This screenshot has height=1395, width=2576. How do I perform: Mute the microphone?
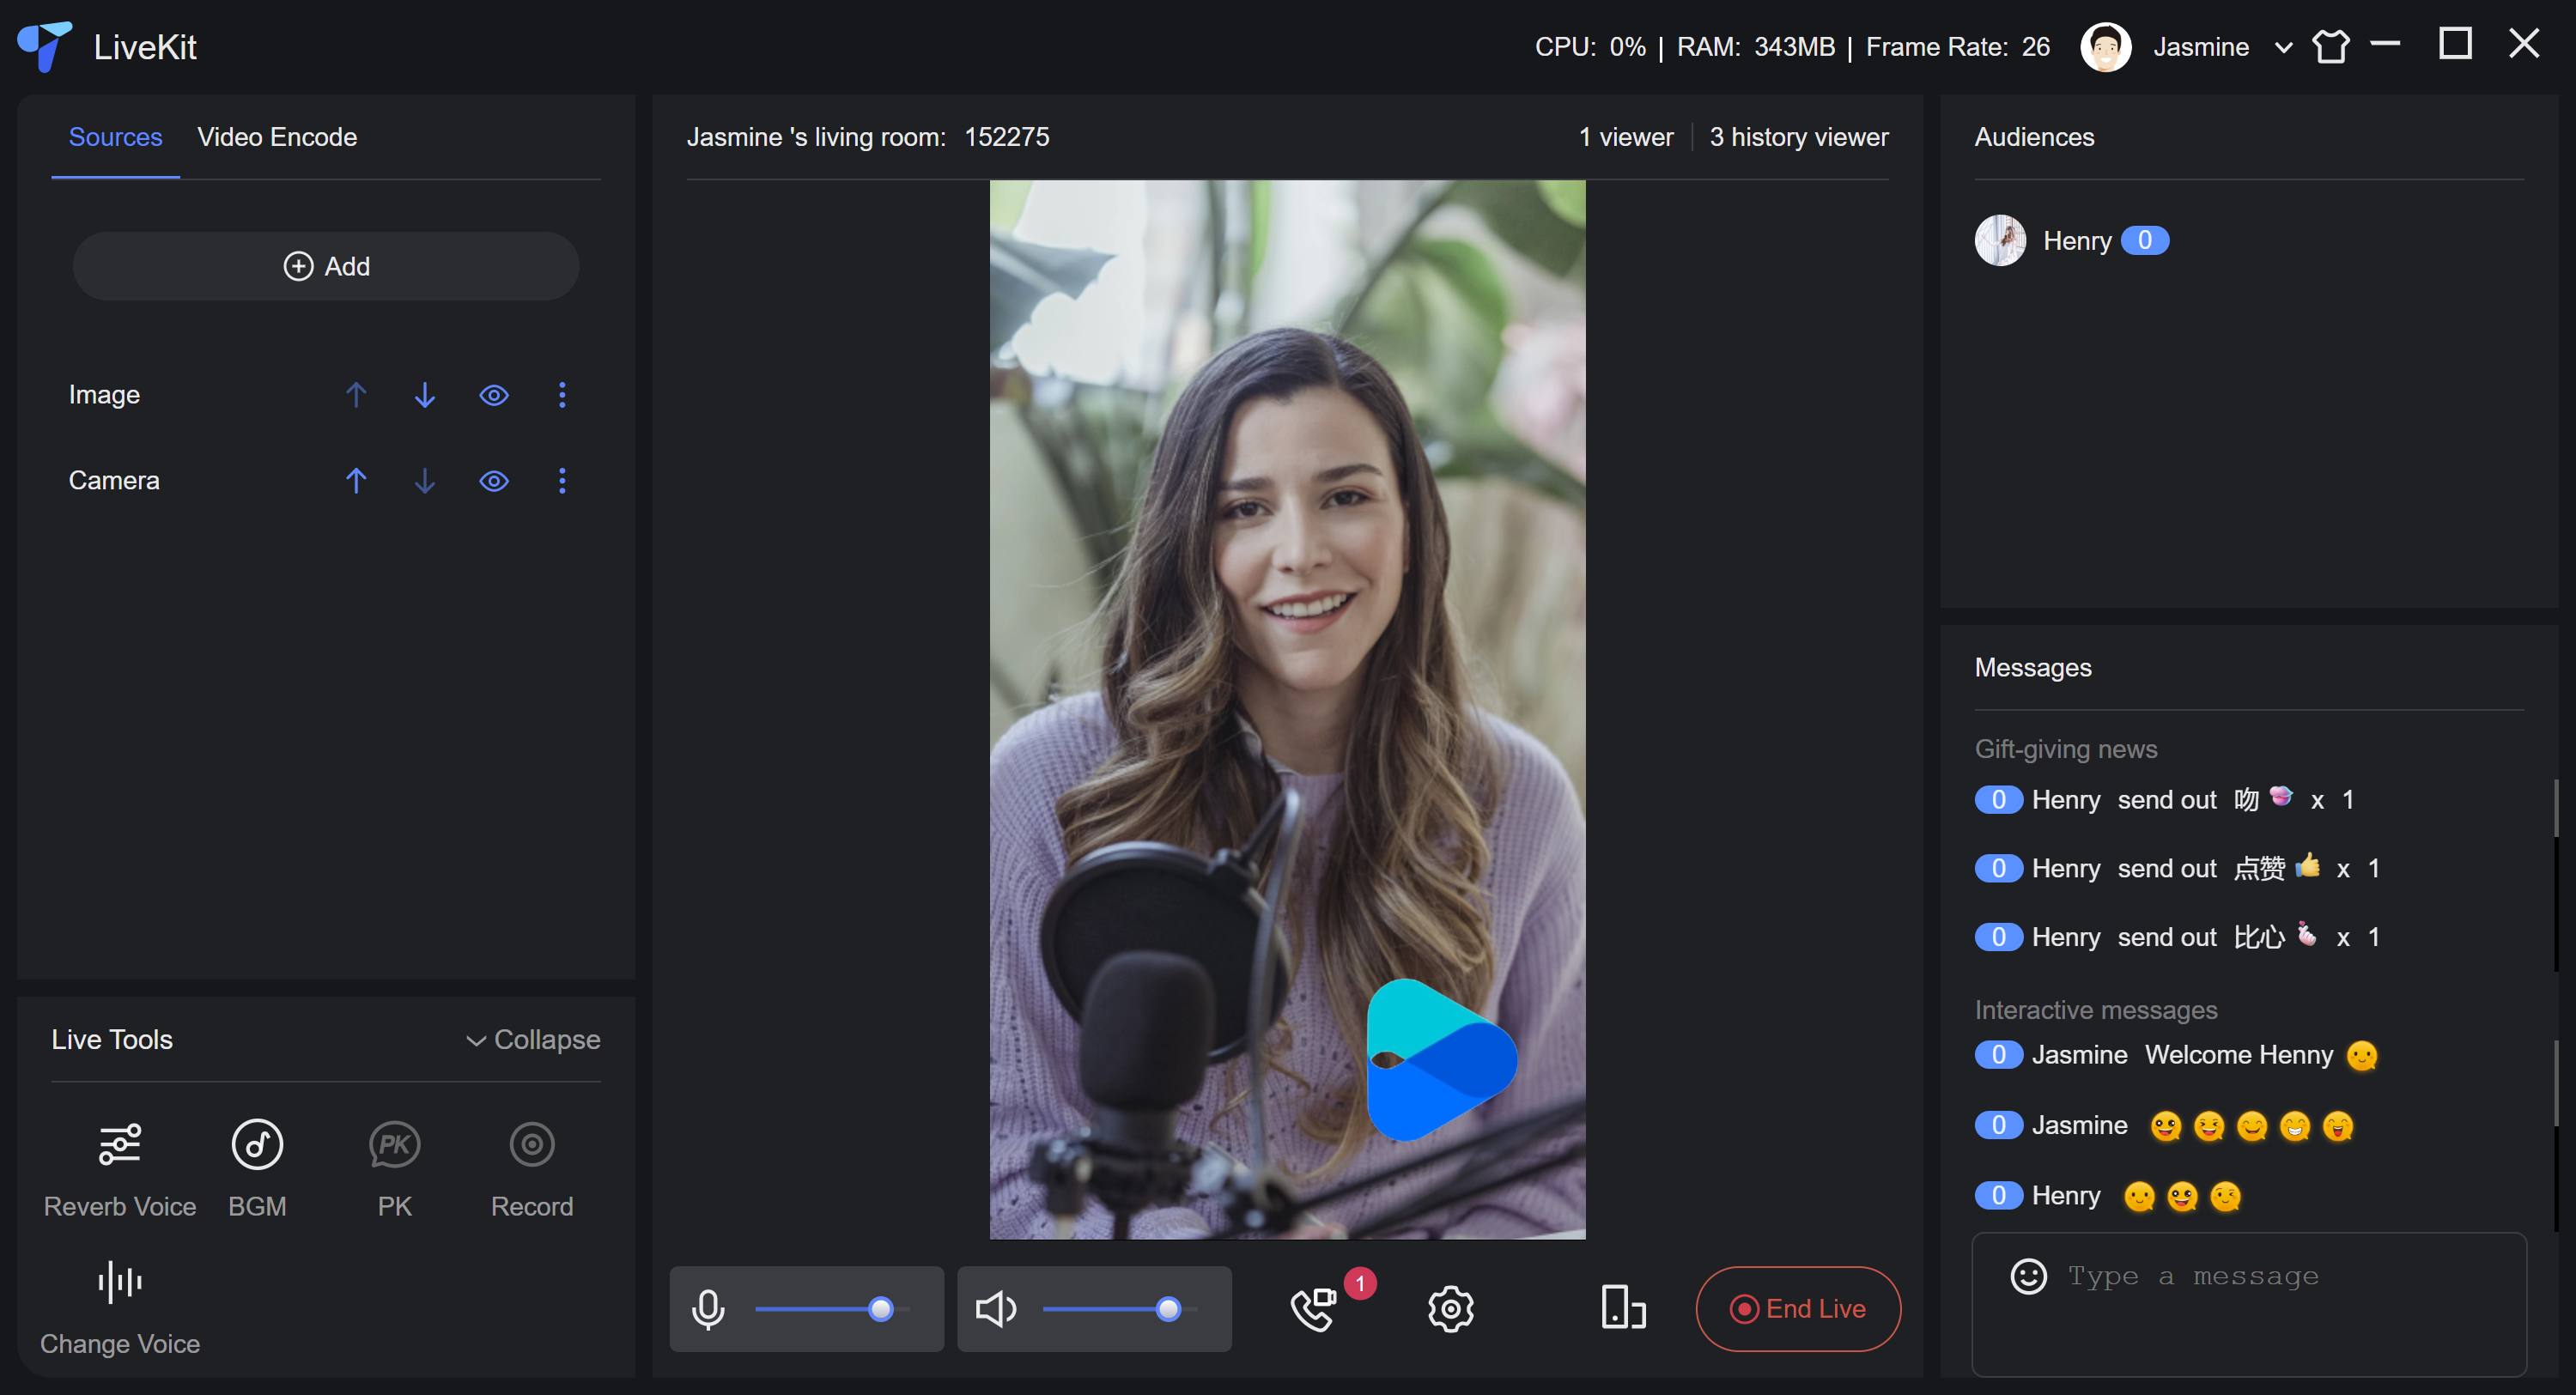pos(708,1309)
